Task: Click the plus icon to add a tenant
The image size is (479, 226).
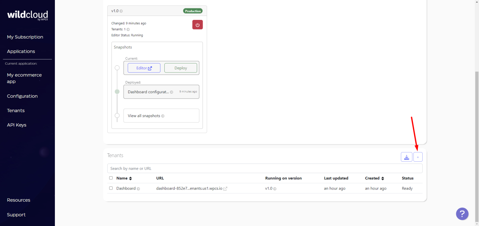Action: (x=418, y=157)
